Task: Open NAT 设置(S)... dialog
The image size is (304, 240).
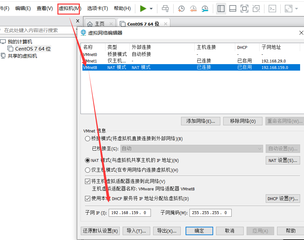Action: point(283,160)
